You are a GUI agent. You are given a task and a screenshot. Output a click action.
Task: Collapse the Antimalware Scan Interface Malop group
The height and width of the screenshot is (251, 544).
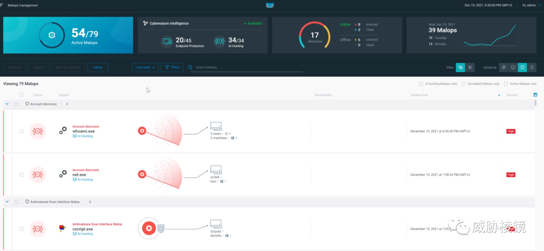[7, 202]
